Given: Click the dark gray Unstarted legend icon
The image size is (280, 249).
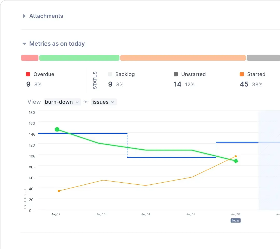Looking at the screenshot, I should coord(176,74).
